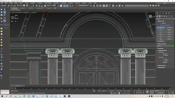This screenshot has height=98, width=175.
Task: Click the Freehand shape button
Action: (x=161, y=41)
